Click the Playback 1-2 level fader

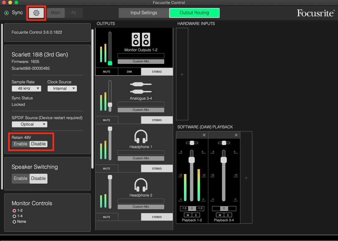tap(192, 160)
